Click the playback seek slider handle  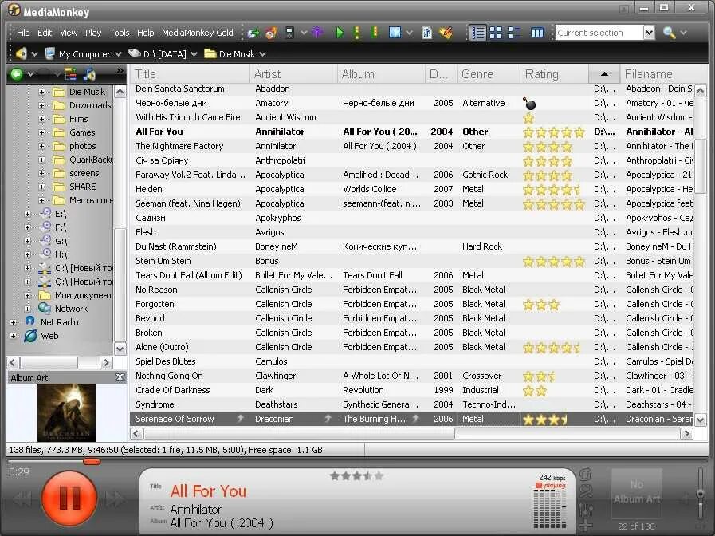point(92,462)
